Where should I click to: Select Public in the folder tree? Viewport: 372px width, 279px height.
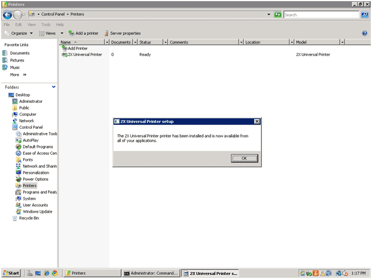[24, 108]
